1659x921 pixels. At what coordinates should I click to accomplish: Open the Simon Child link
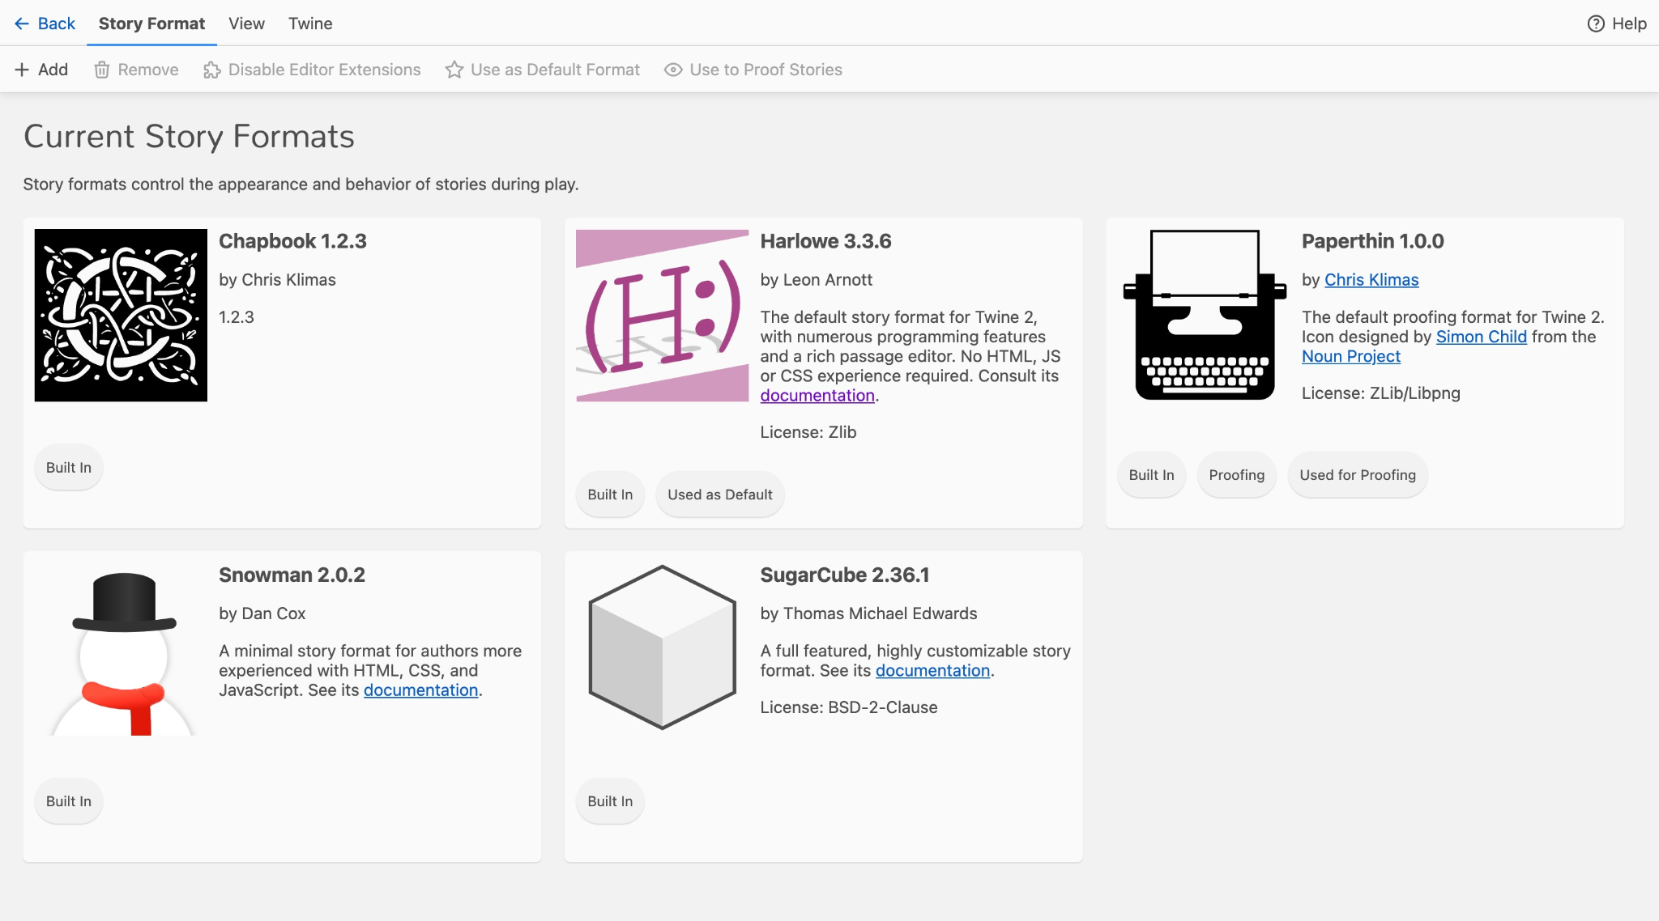pos(1481,337)
